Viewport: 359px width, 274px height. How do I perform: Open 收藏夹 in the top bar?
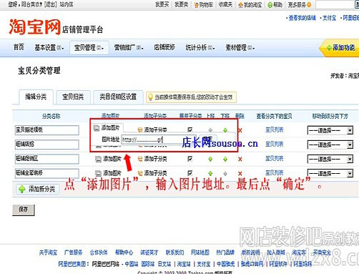click(225, 4)
